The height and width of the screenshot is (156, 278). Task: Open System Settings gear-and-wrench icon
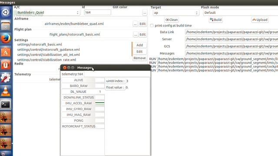[x=6, y=78]
